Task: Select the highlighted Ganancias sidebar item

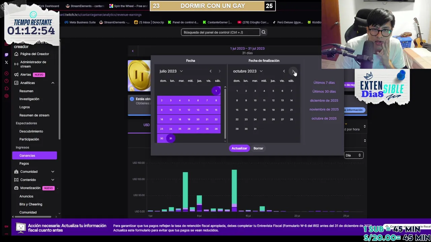Action: pyautogui.click(x=34, y=156)
